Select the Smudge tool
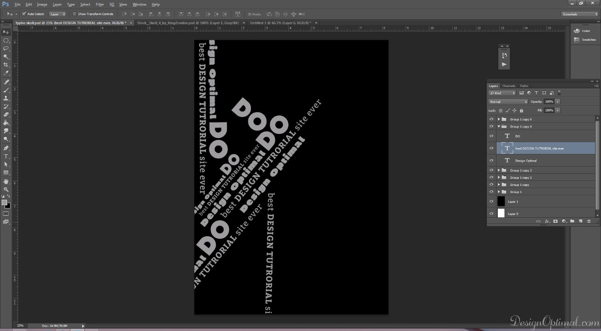This screenshot has height=331, width=601. tap(6, 131)
